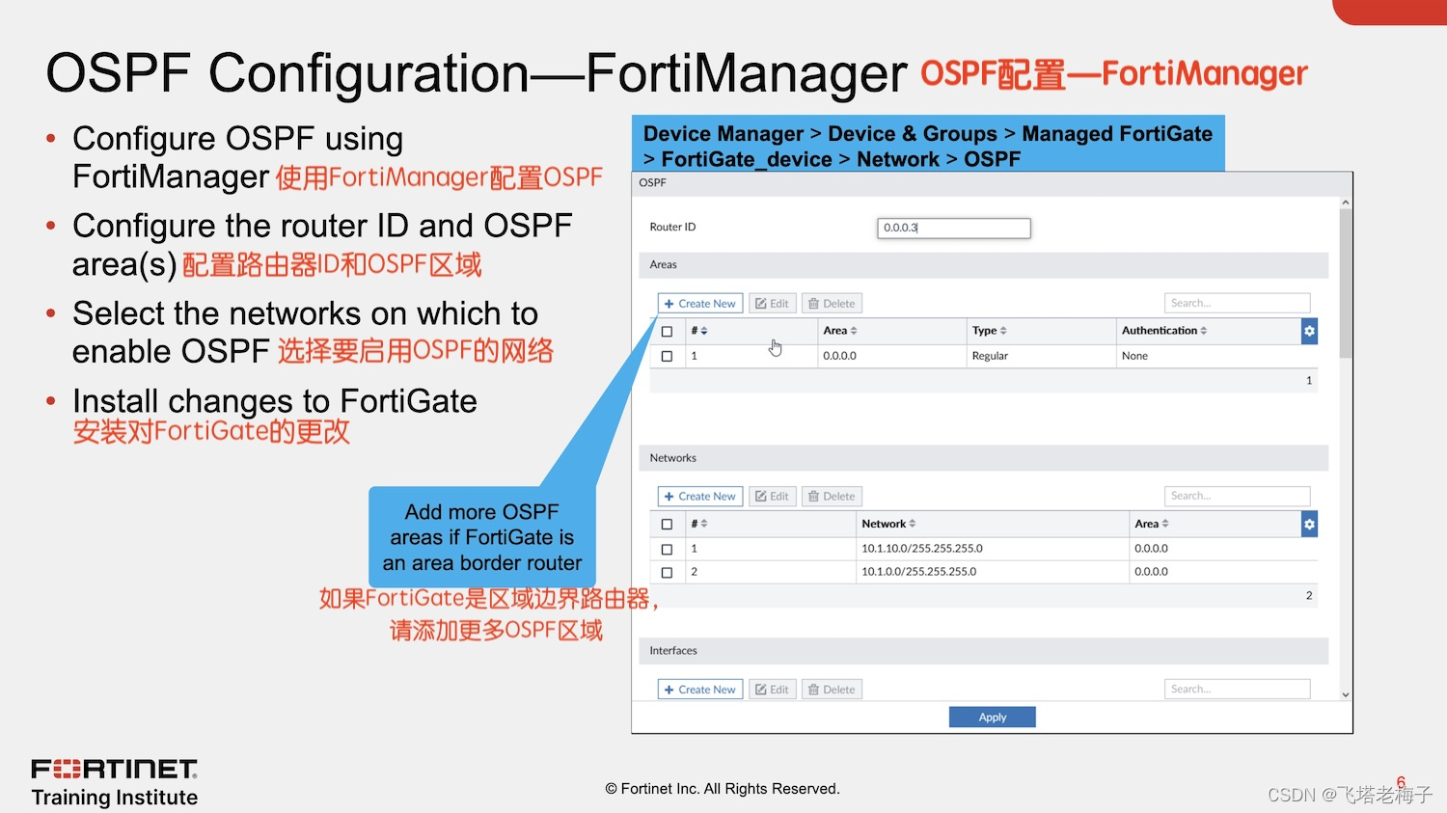Click Delete button in Interfaces section
Screen dimensions: 1447x813
tap(832, 690)
